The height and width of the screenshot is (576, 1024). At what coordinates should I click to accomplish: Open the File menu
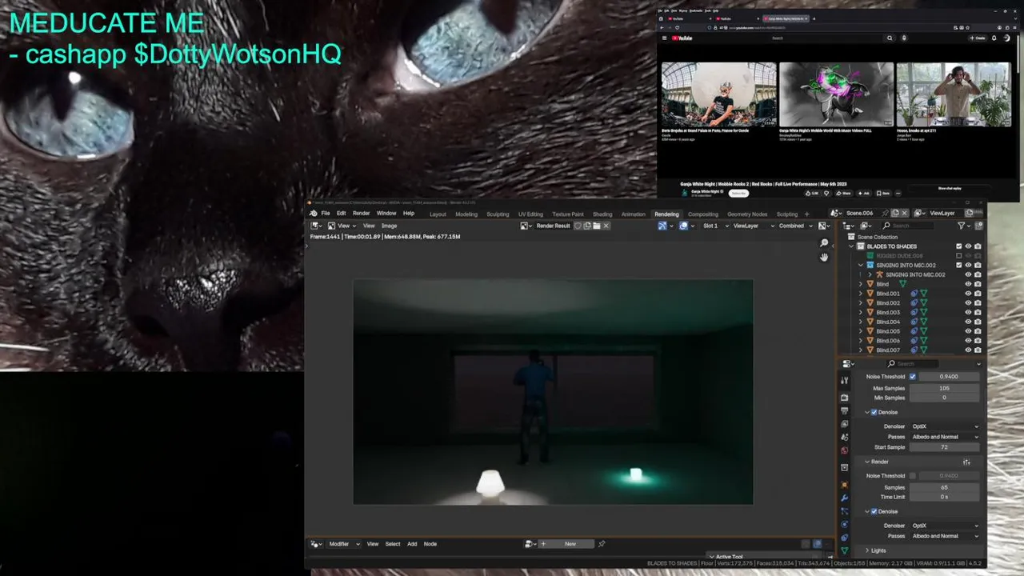(x=326, y=214)
